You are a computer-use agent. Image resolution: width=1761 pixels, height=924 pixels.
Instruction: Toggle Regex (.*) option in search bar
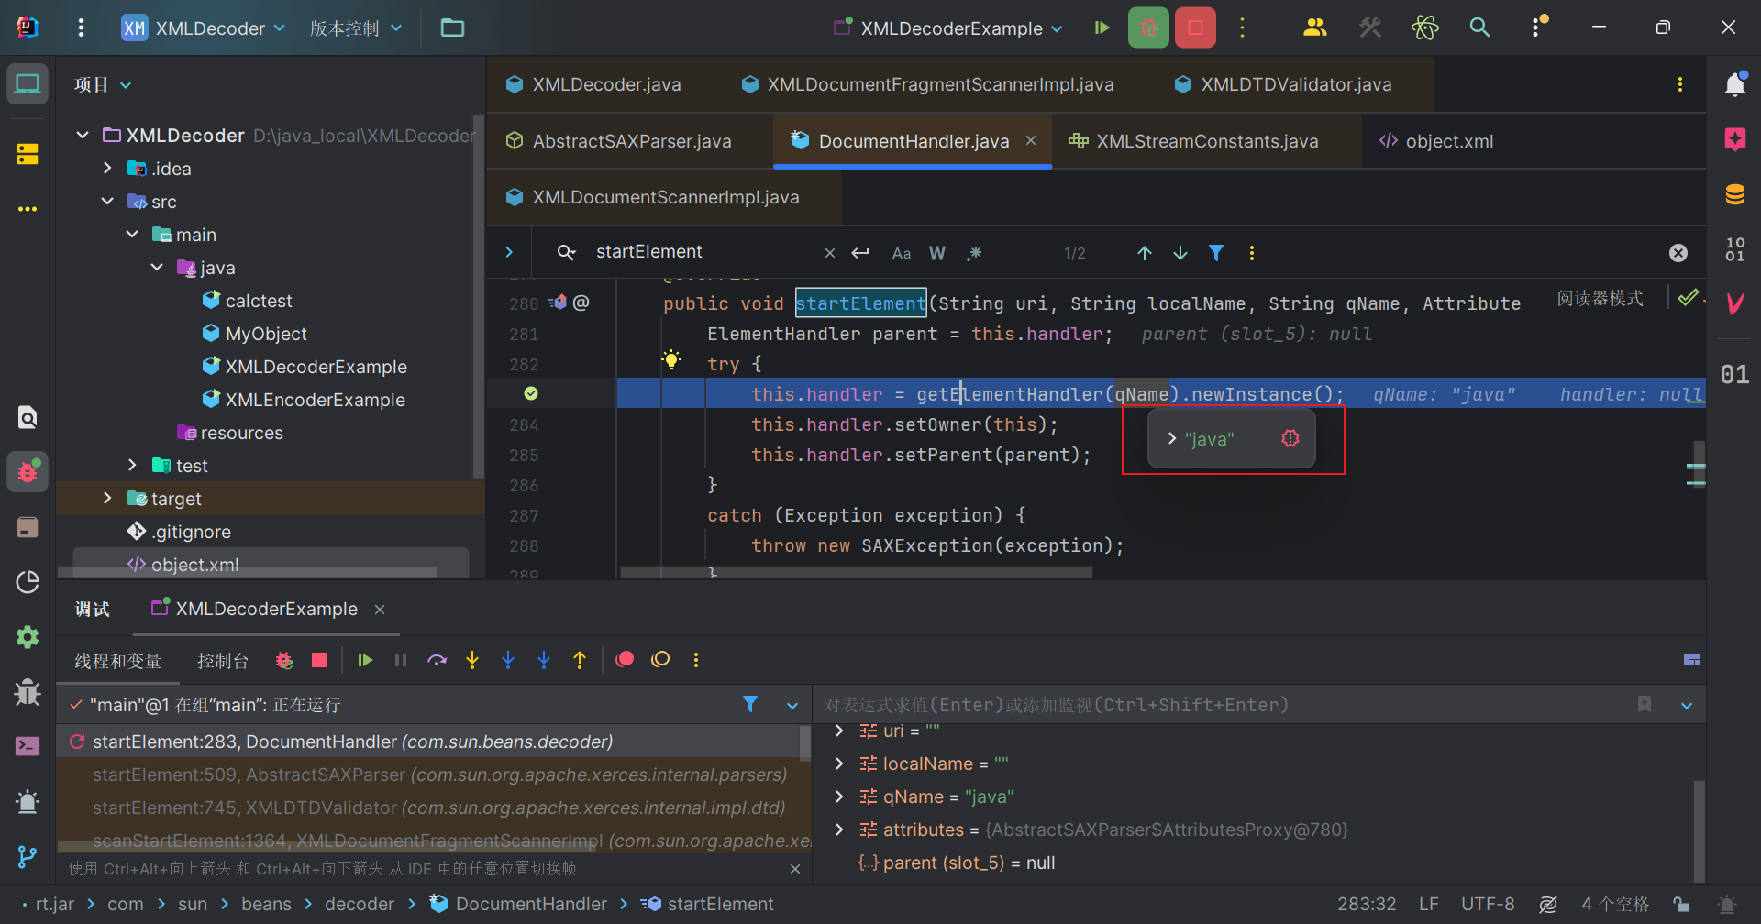tap(973, 253)
